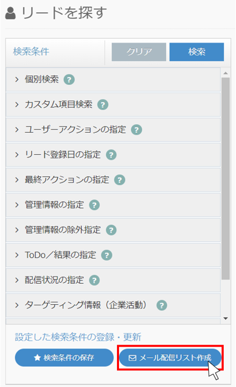The height and width of the screenshot is (387, 236).
Task: Expand the カスタム項目検索 section
Action: (113, 105)
